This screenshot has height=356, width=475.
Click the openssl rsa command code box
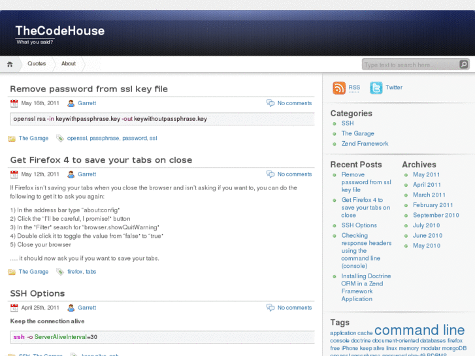tap(163, 119)
